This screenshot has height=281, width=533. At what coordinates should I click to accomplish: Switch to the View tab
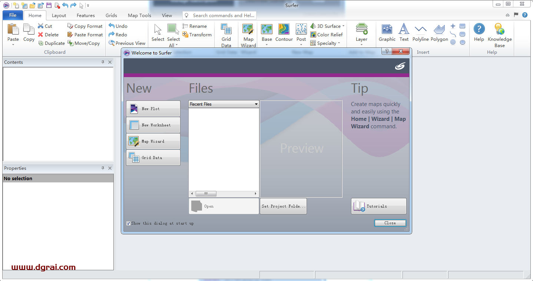pyautogui.click(x=167, y=16)
